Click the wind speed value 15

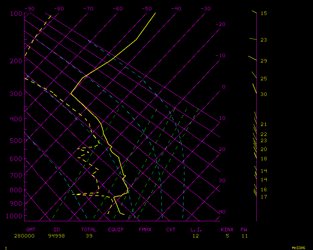point(264,13)
